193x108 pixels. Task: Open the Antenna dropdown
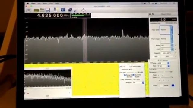pos(138,83)
